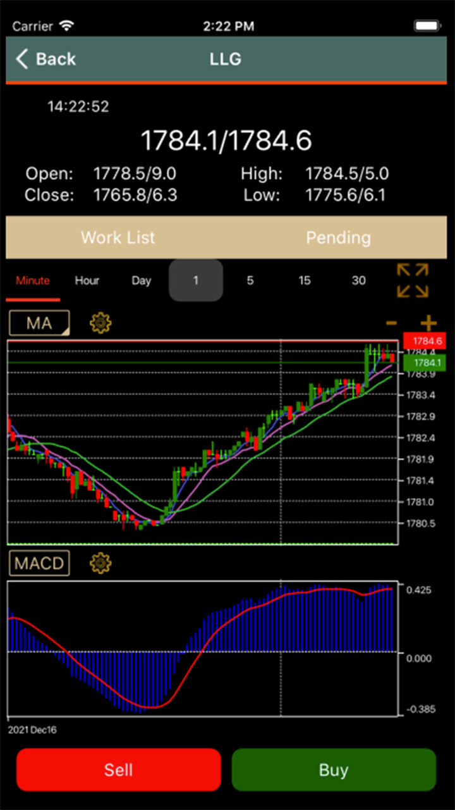Switch to the Minute timeframe tab
Screen dimensions: 455x810
coord(33,280)
